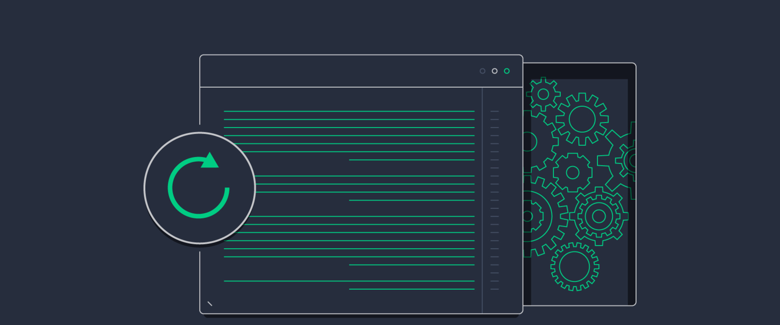Click the small diagonal mark in window corner
This screenshot has height=325, width=780.
pyautogui.click(x=210, y=304)
